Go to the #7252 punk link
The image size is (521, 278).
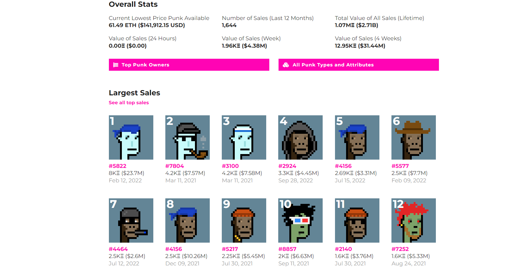pos(400,249)
